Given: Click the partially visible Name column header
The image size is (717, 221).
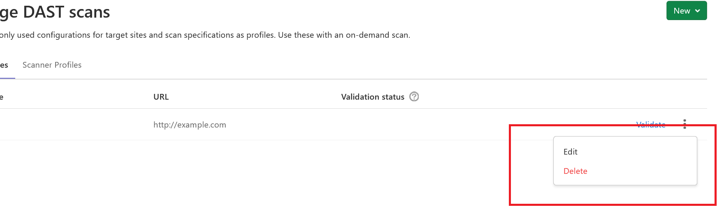Looking at the screenshot, I should click(2, 97).
